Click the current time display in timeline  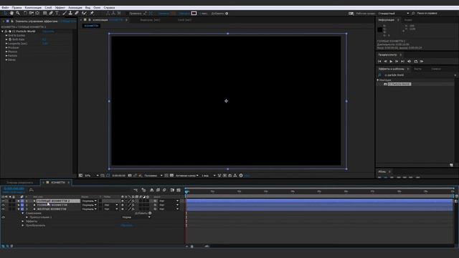14,189
